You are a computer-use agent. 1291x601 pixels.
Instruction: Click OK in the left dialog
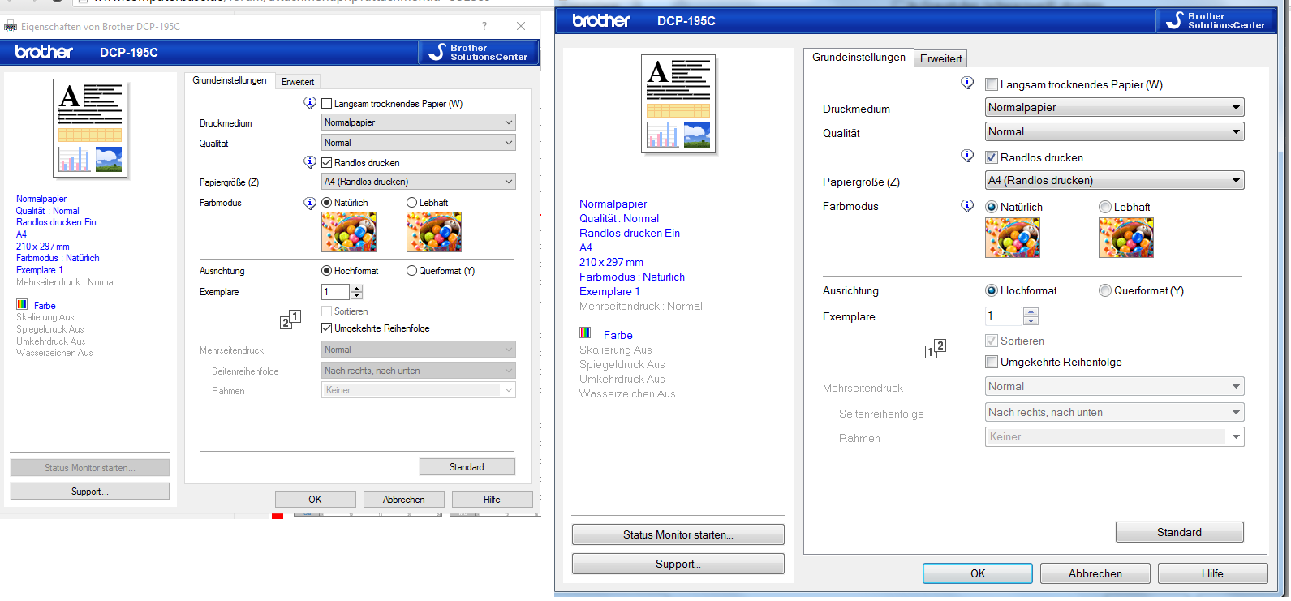tap(315, 500)
